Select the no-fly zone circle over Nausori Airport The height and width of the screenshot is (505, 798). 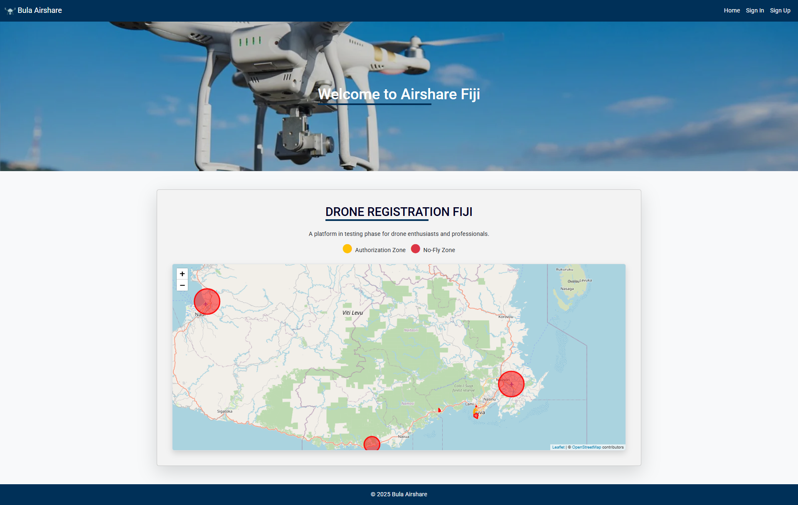[511, 384]
